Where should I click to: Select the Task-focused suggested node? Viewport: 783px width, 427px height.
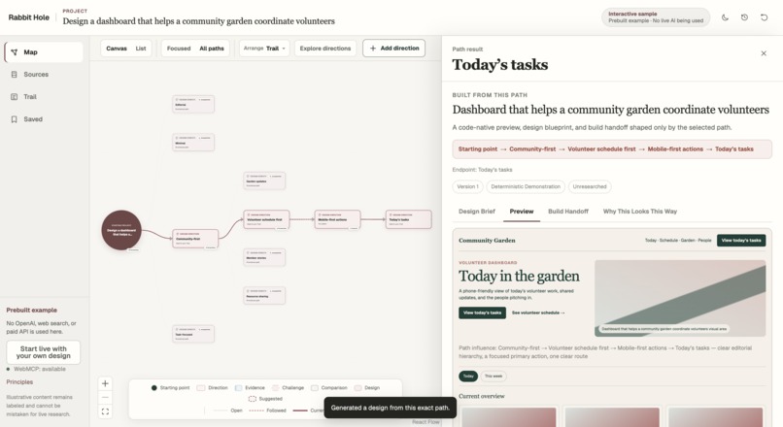(193, 334)
